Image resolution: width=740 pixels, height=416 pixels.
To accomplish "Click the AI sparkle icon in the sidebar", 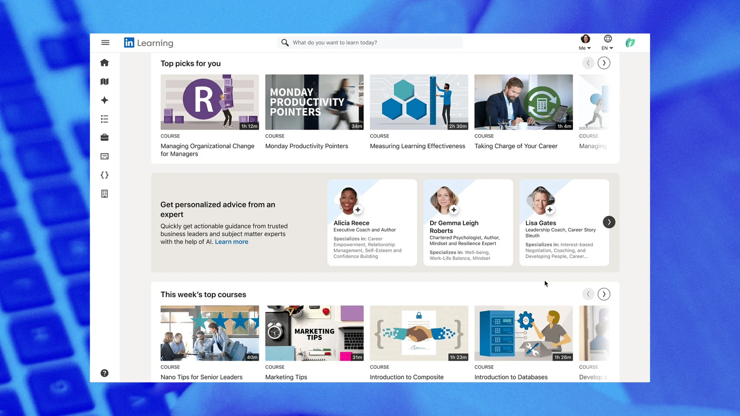I will [104, 100].
